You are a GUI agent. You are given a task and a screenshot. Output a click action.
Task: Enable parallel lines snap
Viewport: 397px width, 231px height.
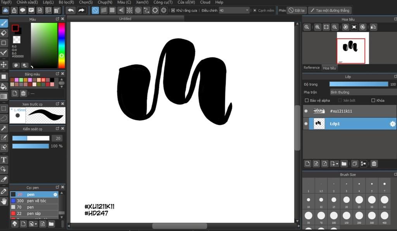coord(104,10)
